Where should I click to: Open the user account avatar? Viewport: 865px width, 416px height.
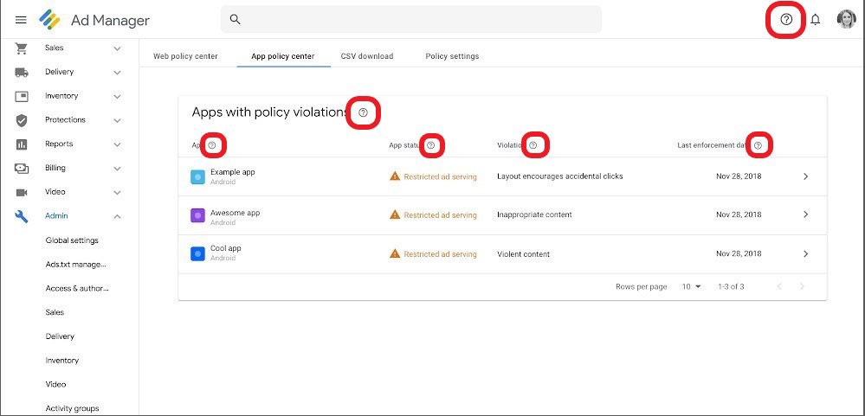(846, 19)
